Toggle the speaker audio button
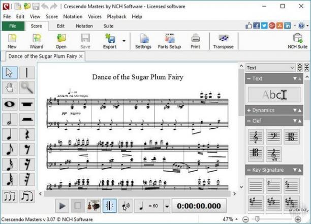This screenshot has width=311, height=224. [126, 206]
